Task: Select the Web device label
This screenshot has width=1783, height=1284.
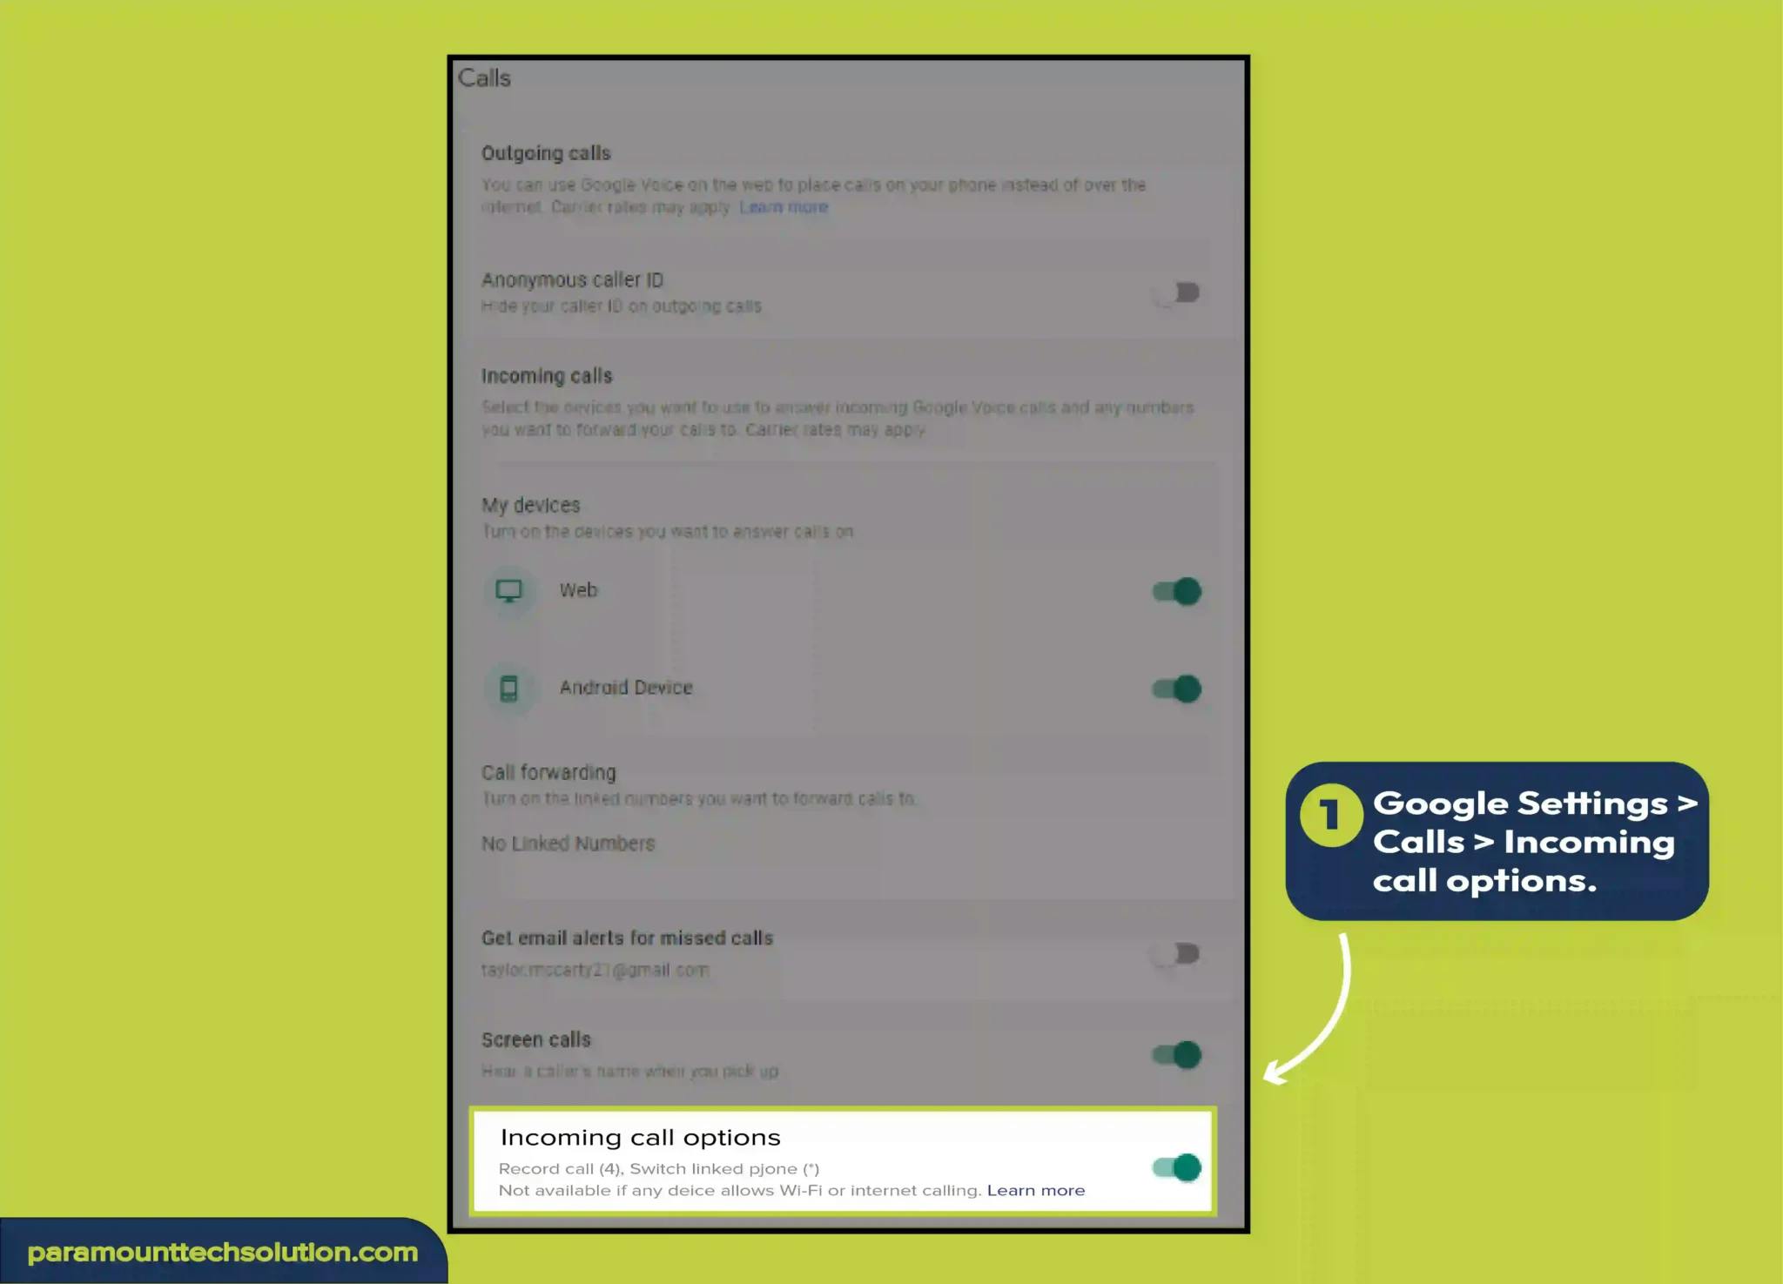Action: pyautogui.click(x=578, y=590)
